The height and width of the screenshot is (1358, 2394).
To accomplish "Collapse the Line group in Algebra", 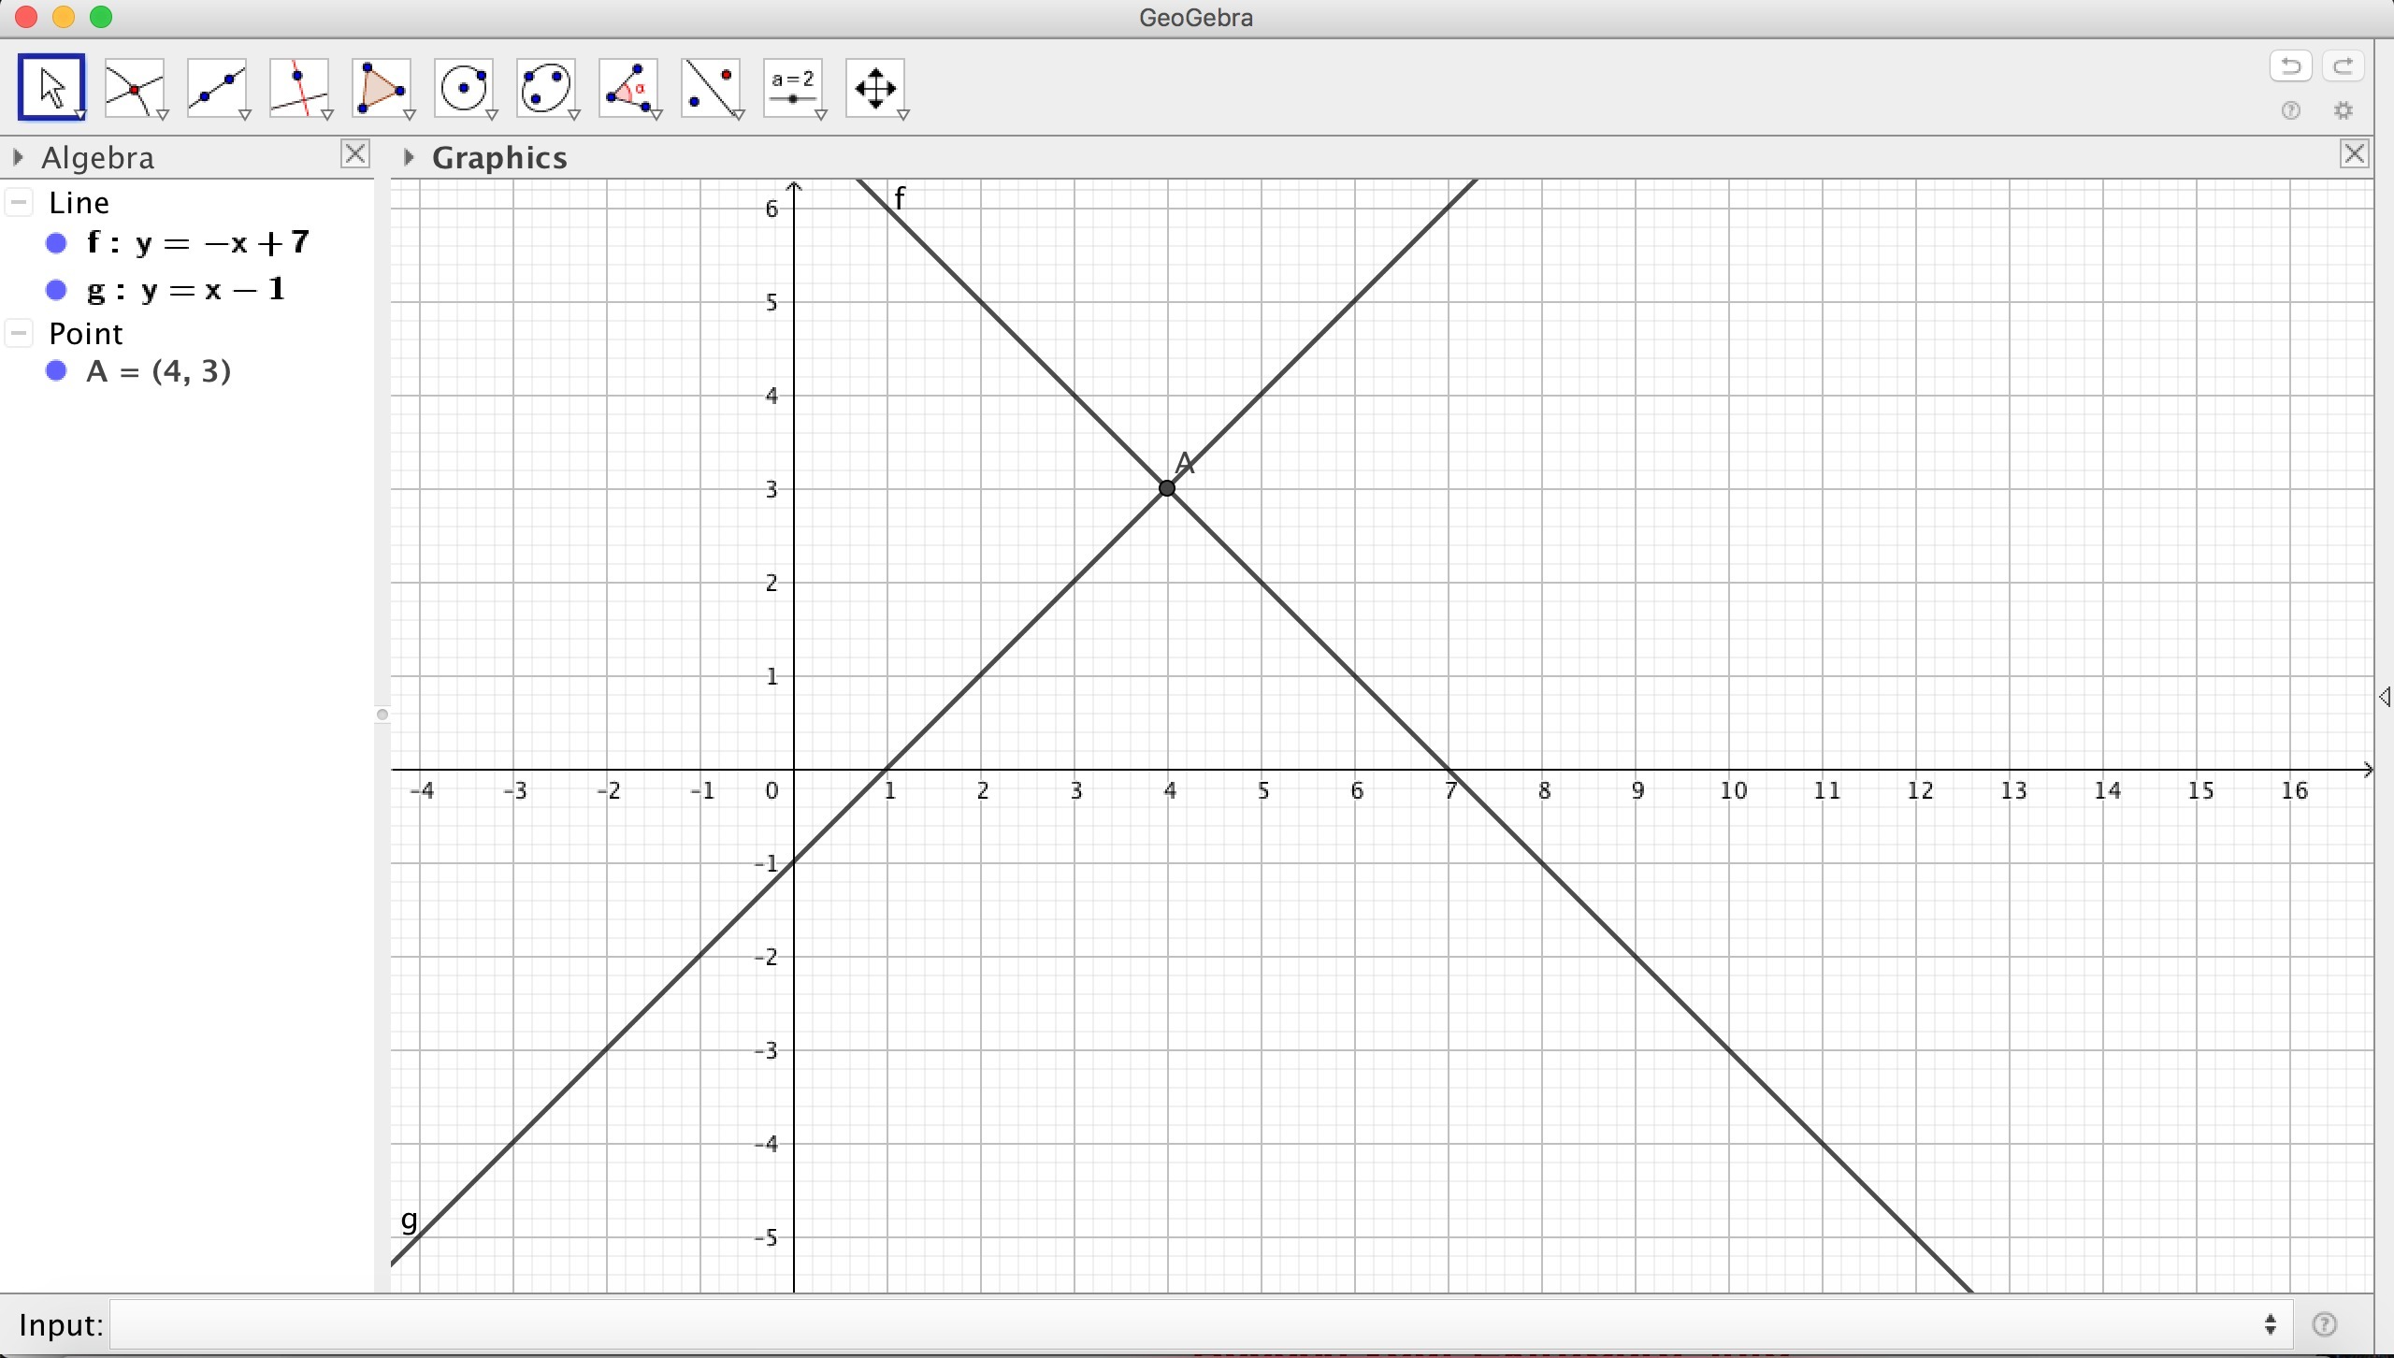I will pyautogui.click(x=20, y=202).
